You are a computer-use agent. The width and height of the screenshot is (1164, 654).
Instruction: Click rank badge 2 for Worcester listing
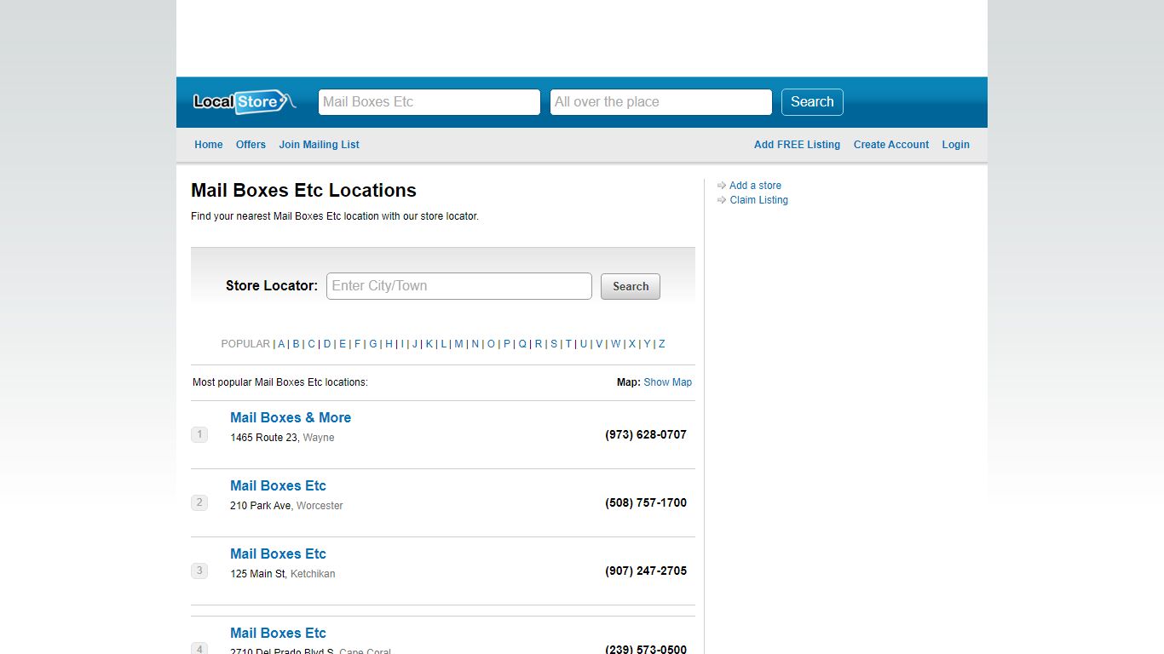pyautogui.click(x=199, y=502)
